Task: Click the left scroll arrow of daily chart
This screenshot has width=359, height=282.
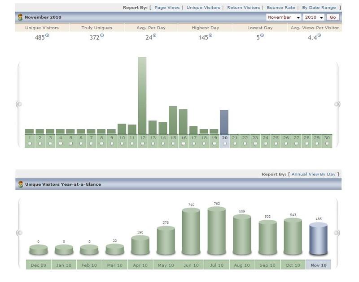Action: (x=19, y=104)
